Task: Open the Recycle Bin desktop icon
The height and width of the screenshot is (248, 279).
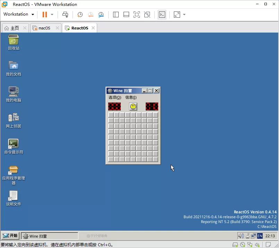Action: [14, 42]
